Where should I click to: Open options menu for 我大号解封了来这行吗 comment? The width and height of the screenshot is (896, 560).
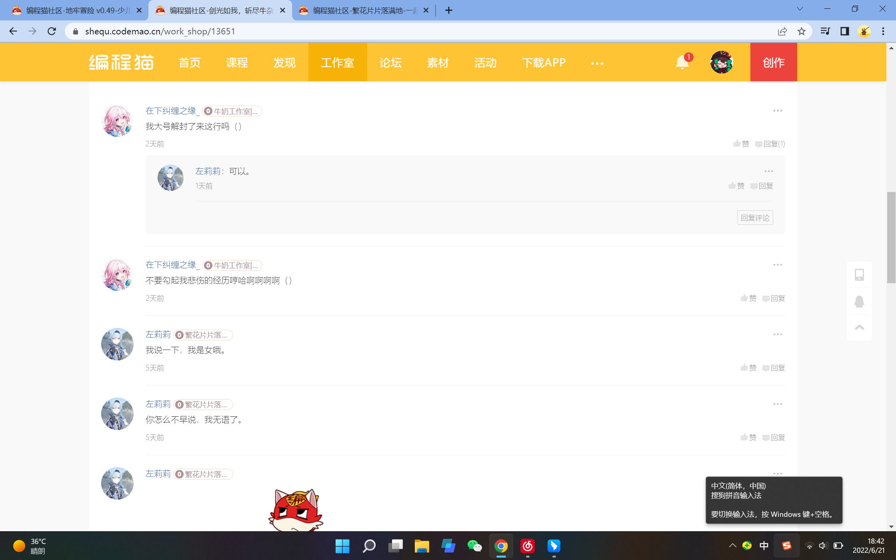click(x=778, y=110)
